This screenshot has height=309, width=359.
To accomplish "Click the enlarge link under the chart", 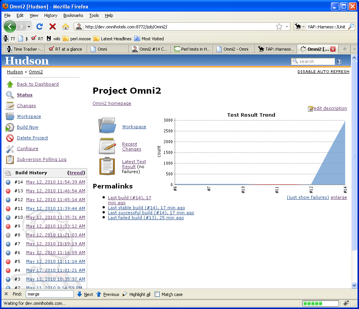I will pos(339,197).
